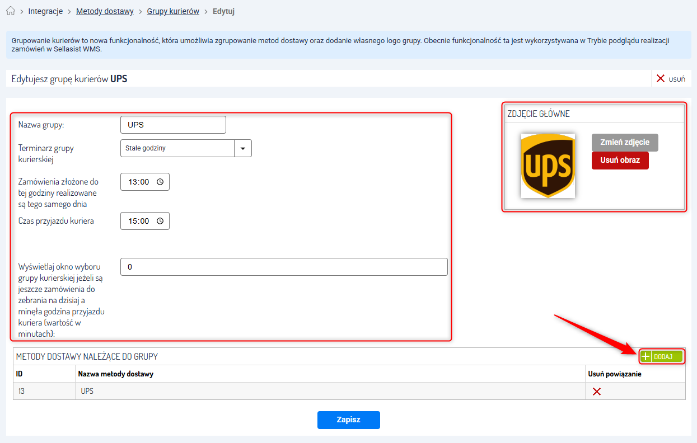The height and width of the screenshot is (443, 697).
Task: Click the minutes value input showing 0
Action: point(284,267)
